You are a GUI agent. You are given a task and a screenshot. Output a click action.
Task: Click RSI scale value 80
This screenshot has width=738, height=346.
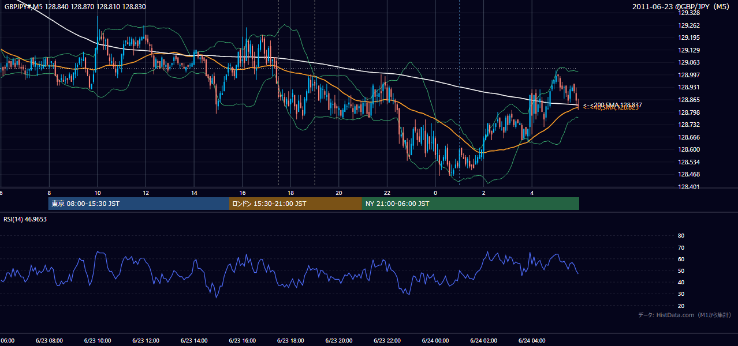coord(681,236)
